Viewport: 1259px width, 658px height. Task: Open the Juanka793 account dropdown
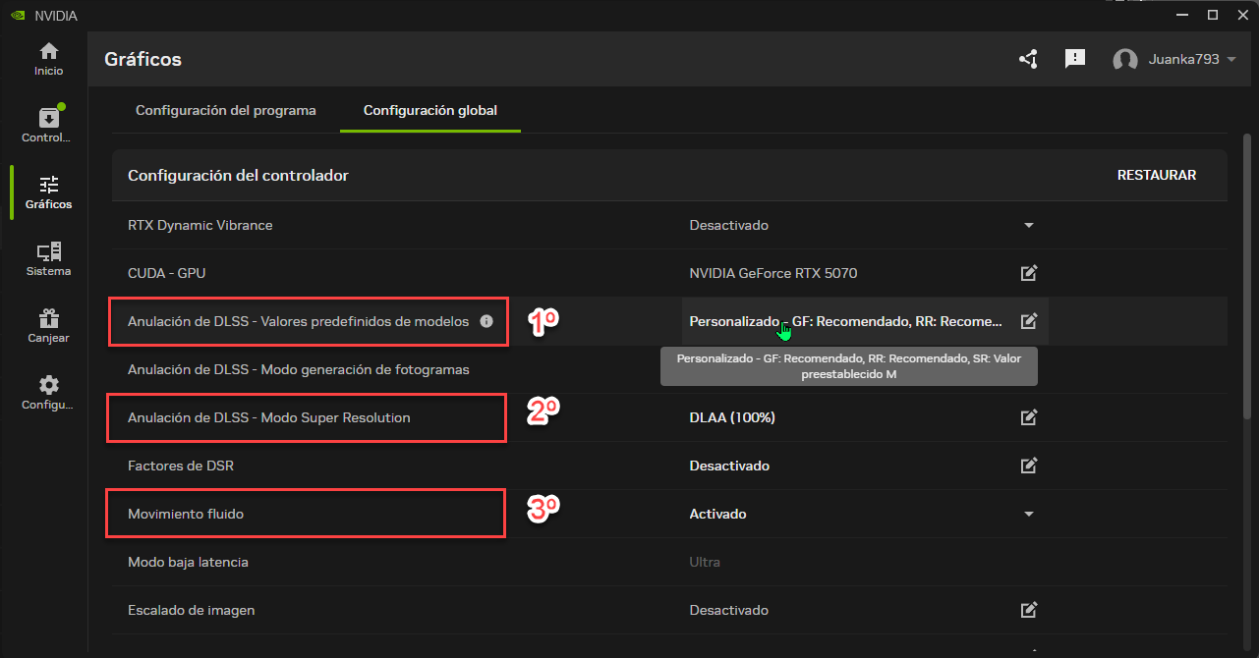tap(1191, 60)
